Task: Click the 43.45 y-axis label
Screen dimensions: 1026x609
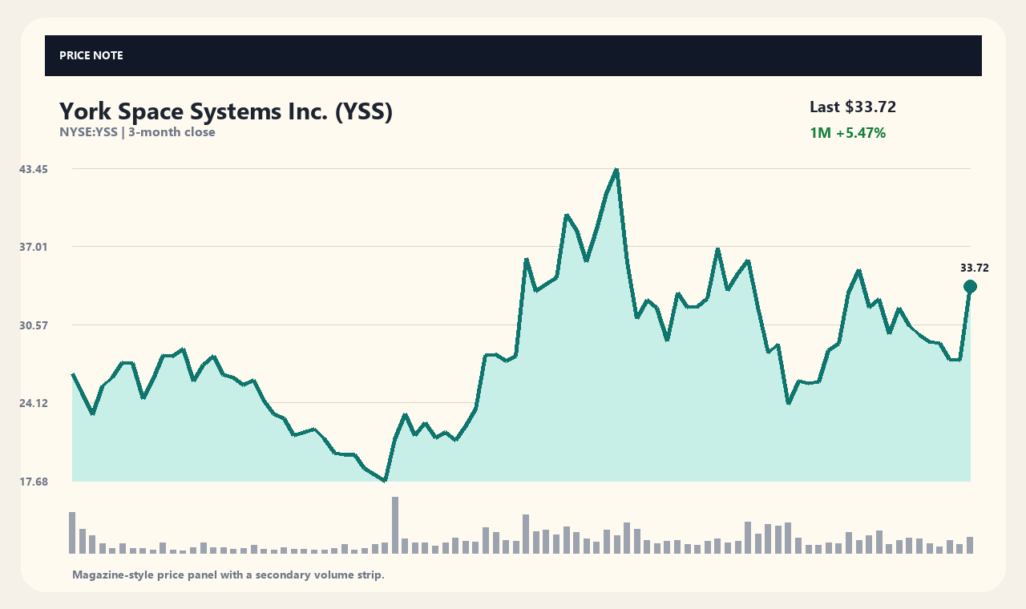Action: point(34,169)
